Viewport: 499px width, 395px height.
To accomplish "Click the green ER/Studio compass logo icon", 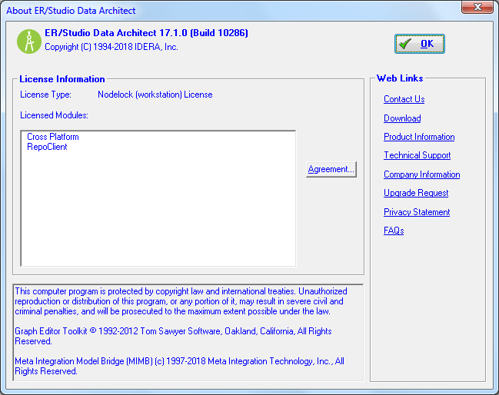I will [29, 41].
